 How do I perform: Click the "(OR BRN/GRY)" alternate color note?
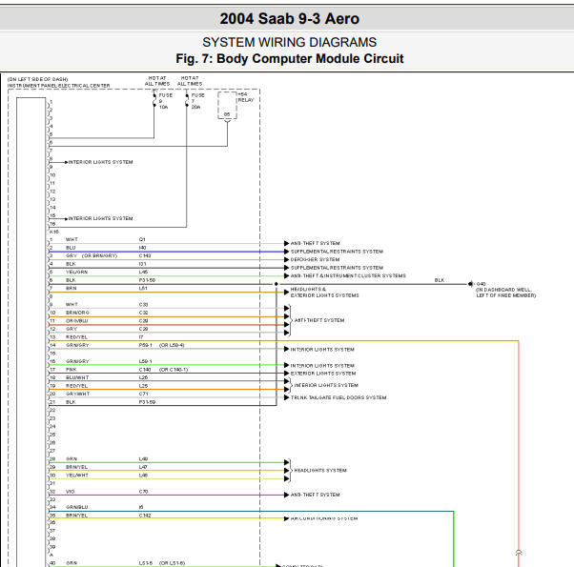tap(99, 255)
